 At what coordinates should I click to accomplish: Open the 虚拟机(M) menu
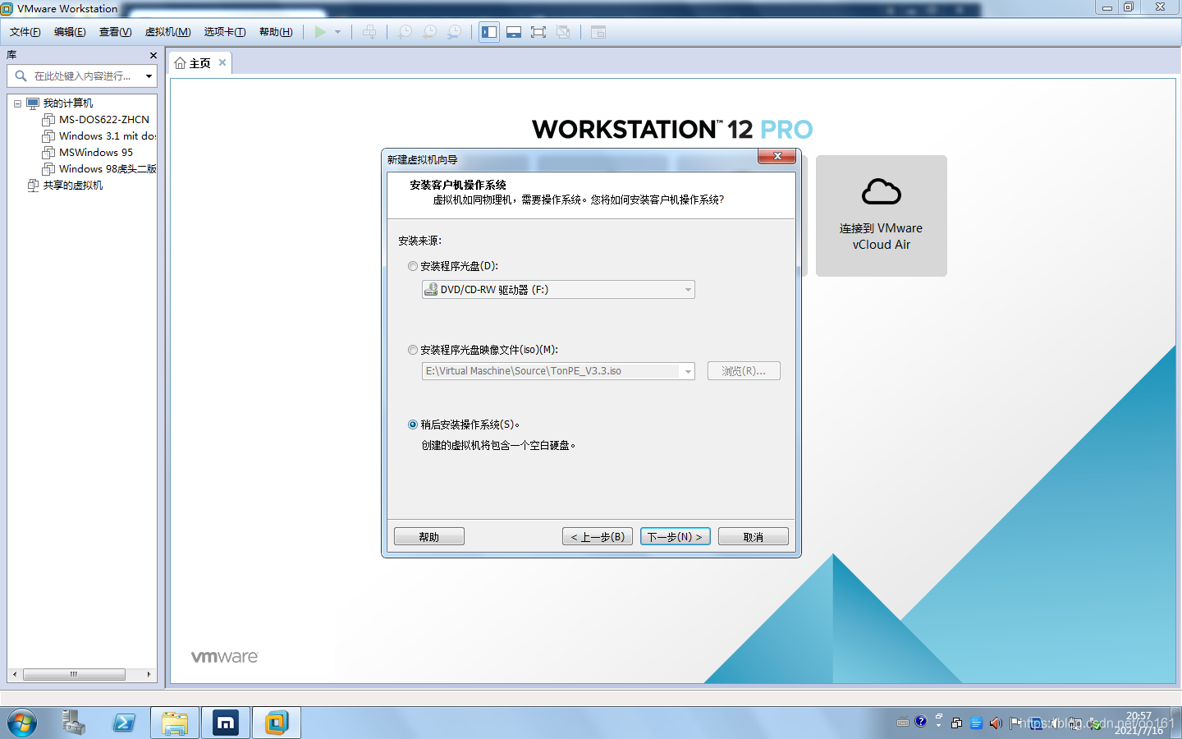167,32
